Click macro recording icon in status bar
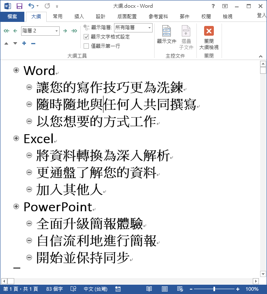 pos(118,289)
